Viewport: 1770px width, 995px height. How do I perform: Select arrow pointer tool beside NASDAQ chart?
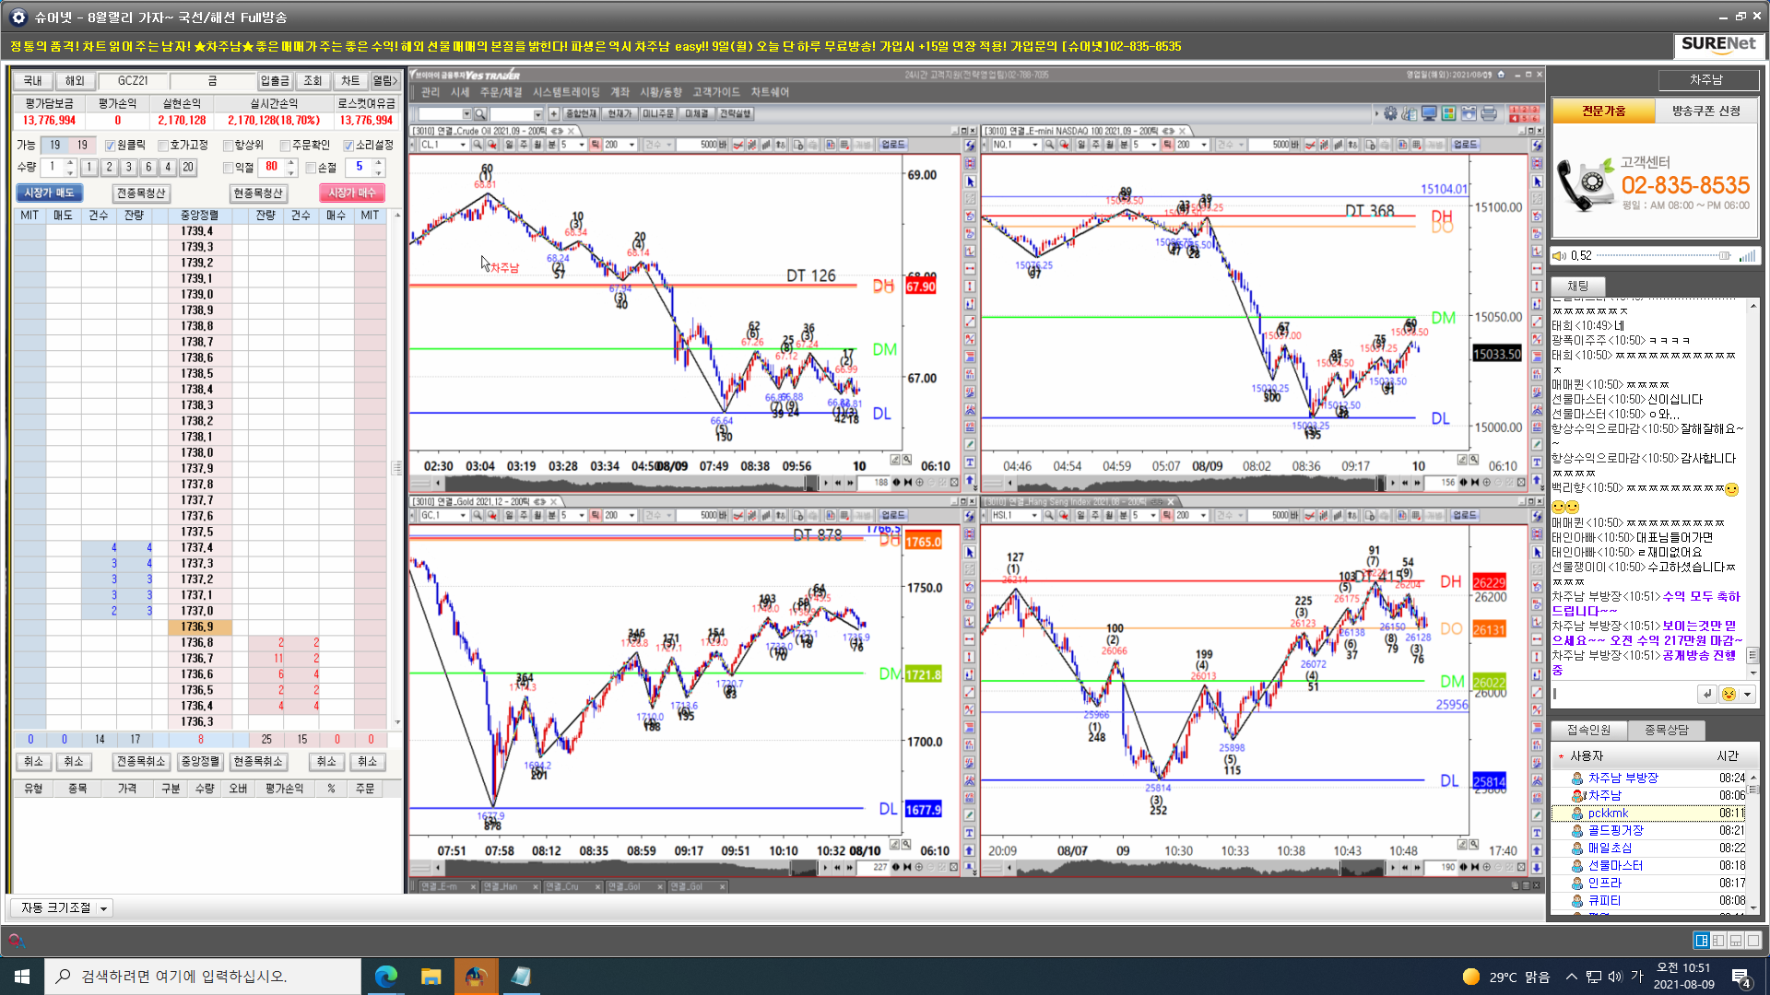click(1537, 182)
